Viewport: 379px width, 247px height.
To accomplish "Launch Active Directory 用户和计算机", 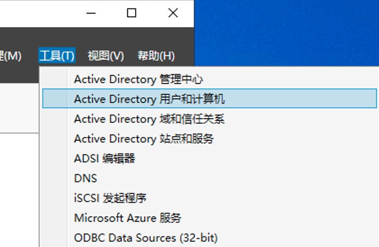I will [149, 99].
